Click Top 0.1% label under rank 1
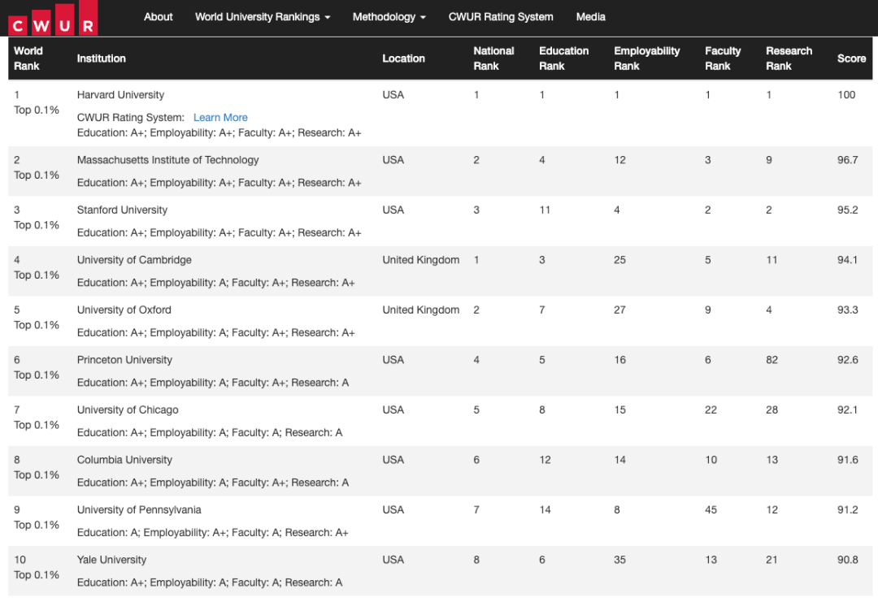 37,110
